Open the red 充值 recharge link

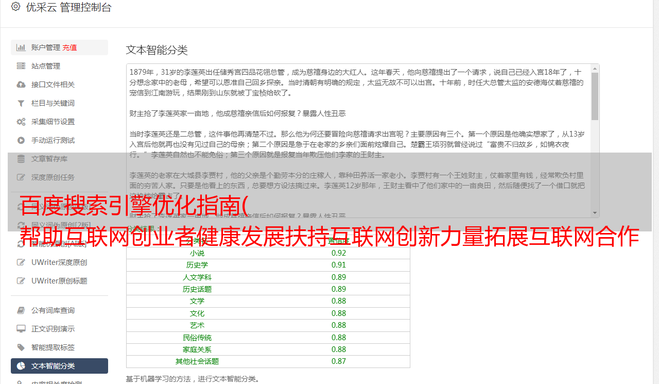coord(70,47)
